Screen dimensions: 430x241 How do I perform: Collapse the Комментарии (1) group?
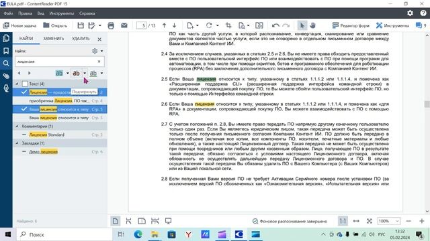(x=17, y=127)
